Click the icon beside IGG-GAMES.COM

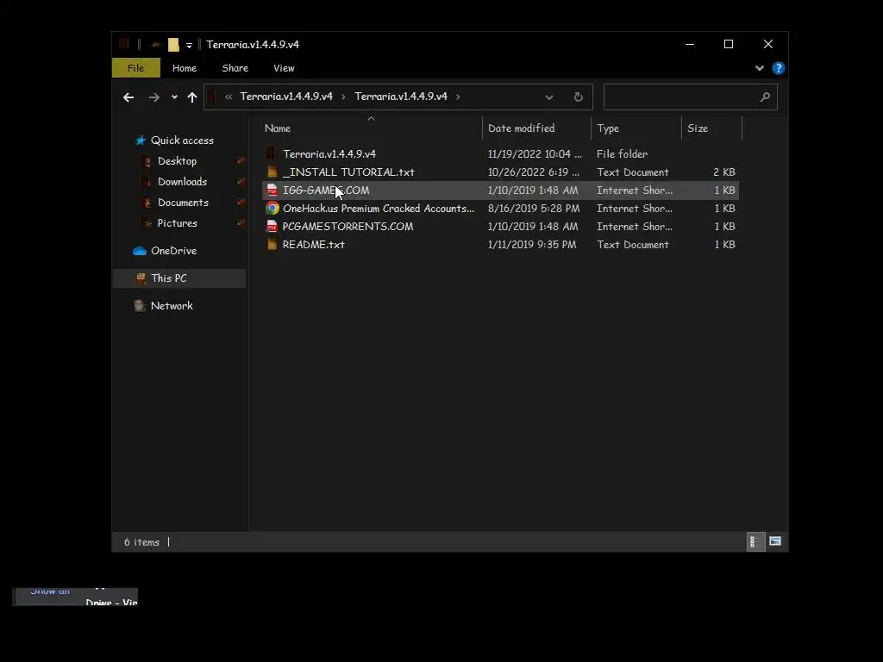click(x=272, y=190)
